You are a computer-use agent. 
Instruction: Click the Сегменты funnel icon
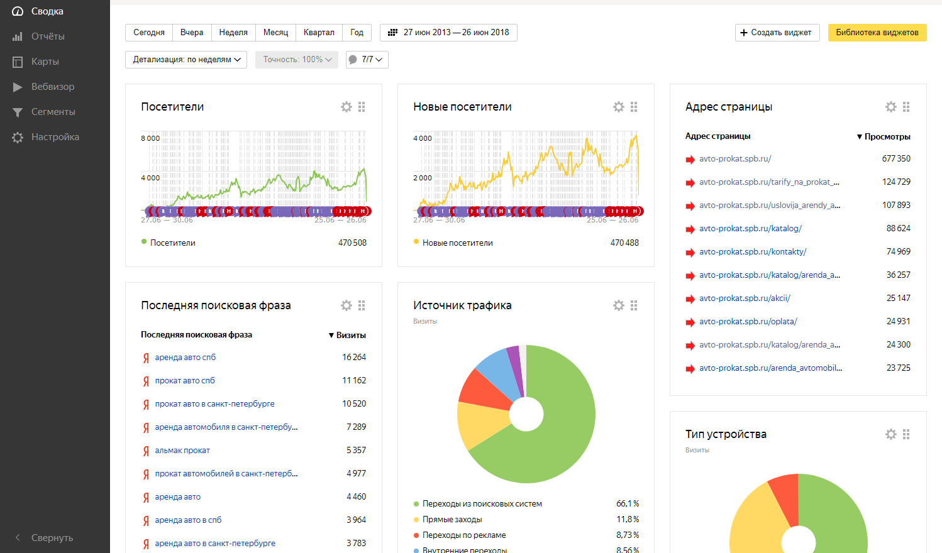(x=18, y=112)
